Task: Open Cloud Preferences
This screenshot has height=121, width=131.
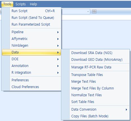Action: pos(32,87)
